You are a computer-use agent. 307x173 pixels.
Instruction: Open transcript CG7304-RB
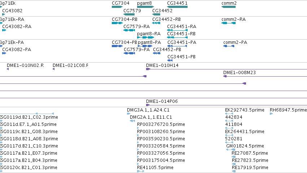point(124,19)
